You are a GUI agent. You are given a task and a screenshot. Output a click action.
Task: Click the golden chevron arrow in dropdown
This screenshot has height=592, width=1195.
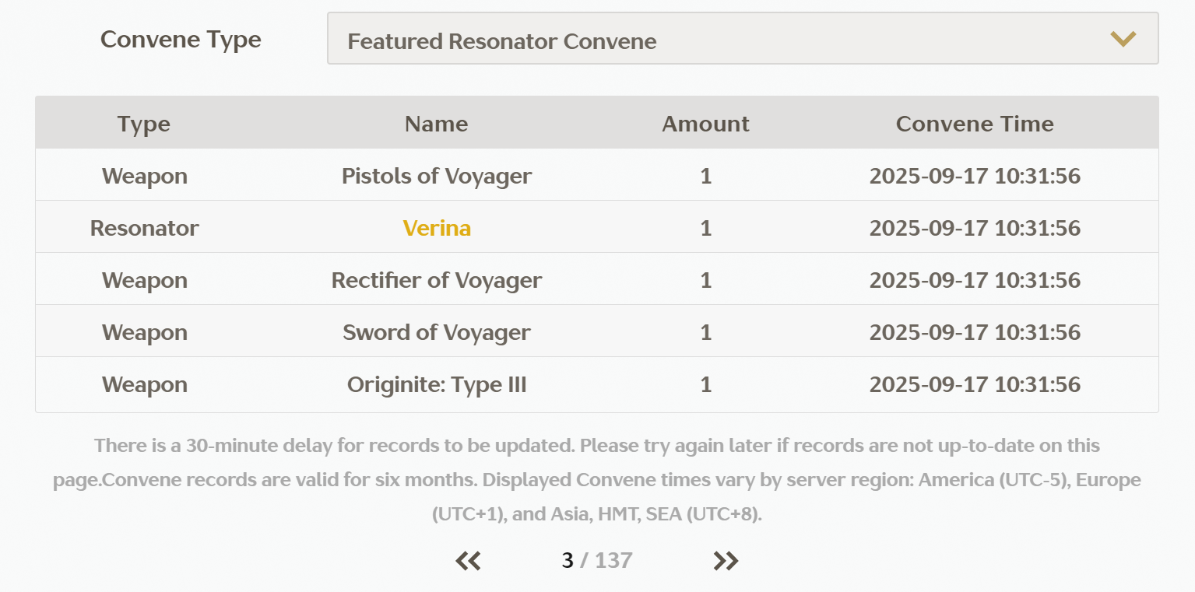pyautogui.click(x=1123, y=39)
